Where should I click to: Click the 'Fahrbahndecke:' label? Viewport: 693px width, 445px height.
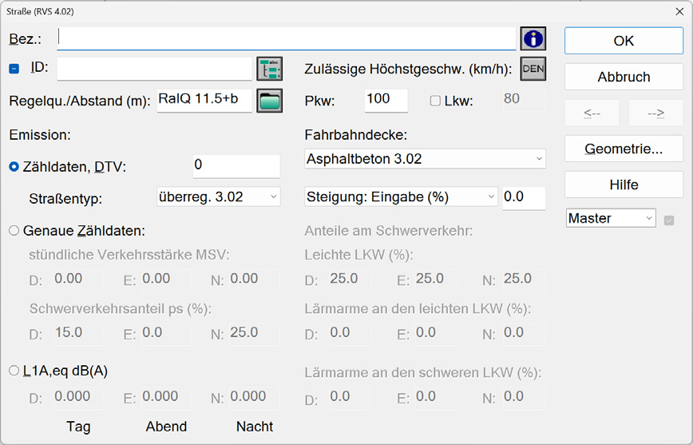coord(356,135)
